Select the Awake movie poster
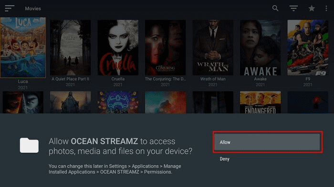 point(261,48)
